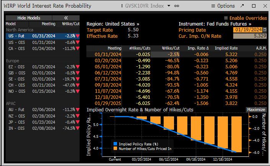
Task: Click the 03/20/2024 meeting date in table
Action: point(108,61)
